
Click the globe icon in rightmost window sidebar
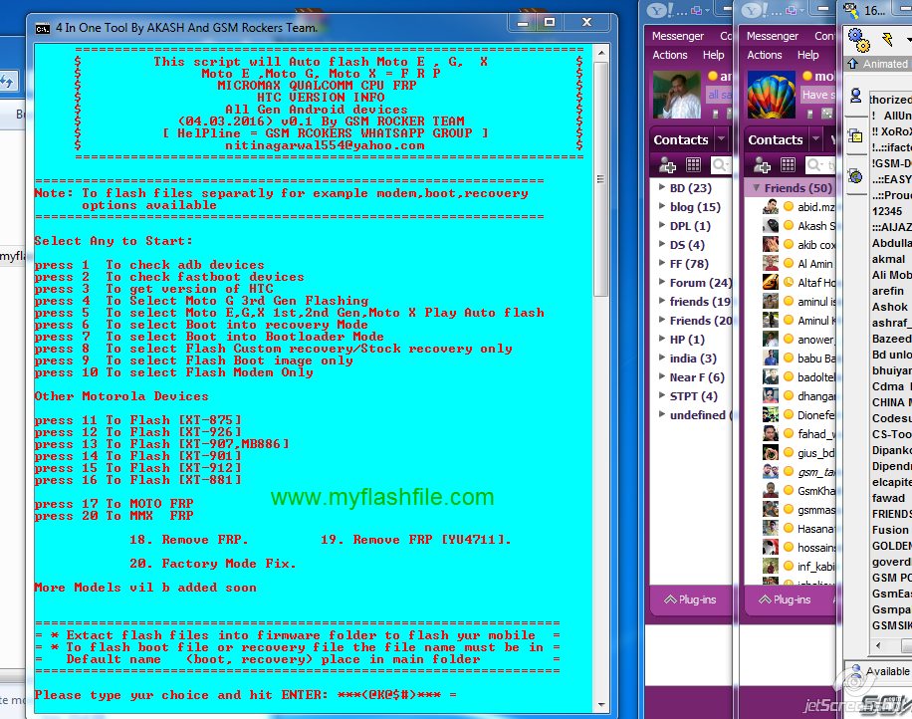(855, 175)
